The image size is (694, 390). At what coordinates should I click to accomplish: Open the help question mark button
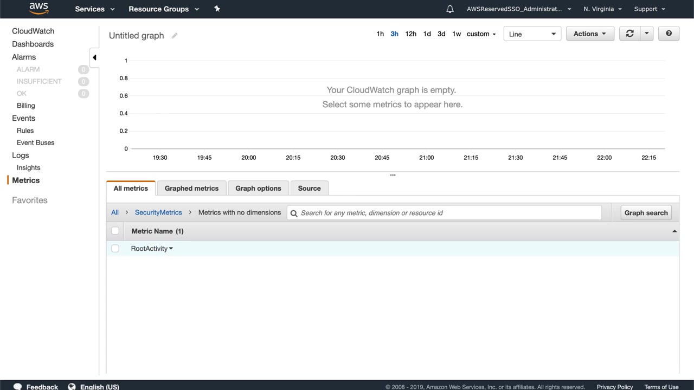pos(669,34)
